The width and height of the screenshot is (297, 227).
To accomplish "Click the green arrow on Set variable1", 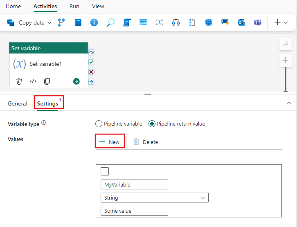I will (76, 81).
